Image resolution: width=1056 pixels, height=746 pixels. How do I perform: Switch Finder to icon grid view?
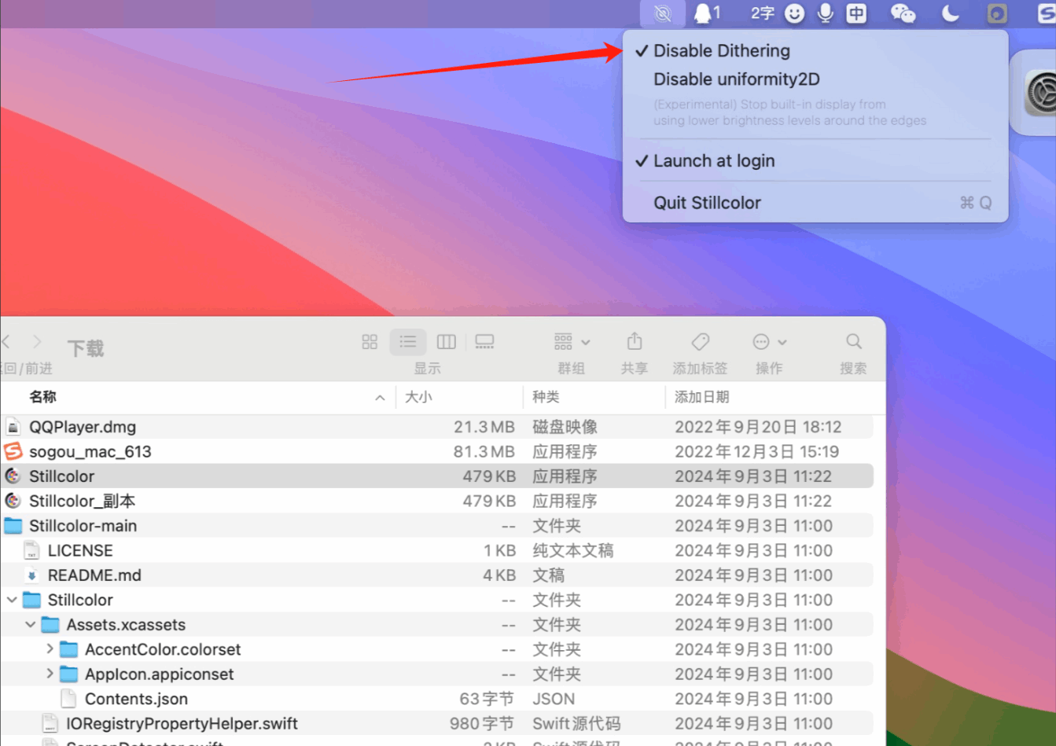[370, 342]
